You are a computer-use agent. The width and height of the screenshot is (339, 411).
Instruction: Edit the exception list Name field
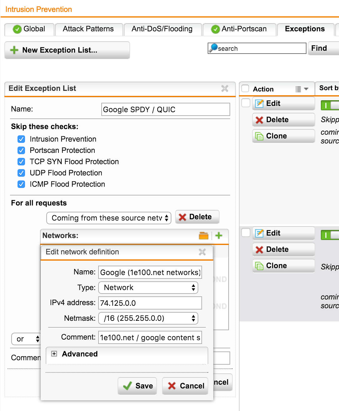(x=166, y=109)
